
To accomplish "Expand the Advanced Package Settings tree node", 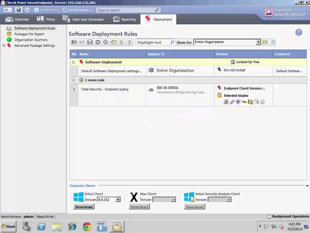I will [x=4, y=45].
